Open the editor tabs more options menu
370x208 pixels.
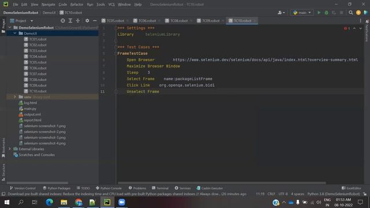(360, 21)
